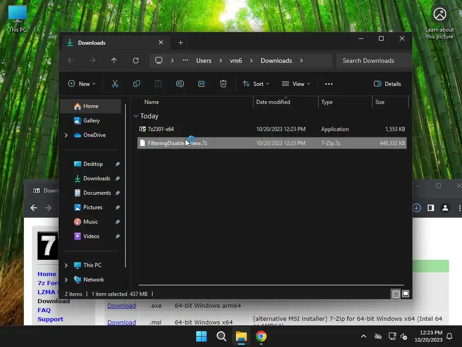The width and height of the screenshot is (462, 347).
Task: Switch to large thumbnails view icon in status bar
Action: (x=406, y=294)
